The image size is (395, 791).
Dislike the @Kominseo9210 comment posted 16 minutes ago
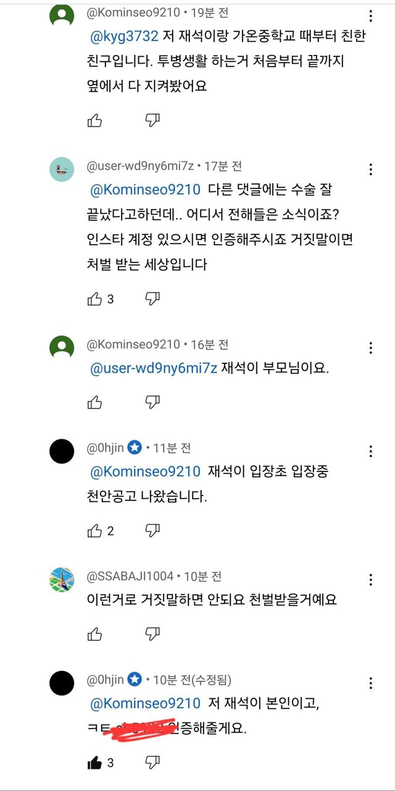click(152, 402)
